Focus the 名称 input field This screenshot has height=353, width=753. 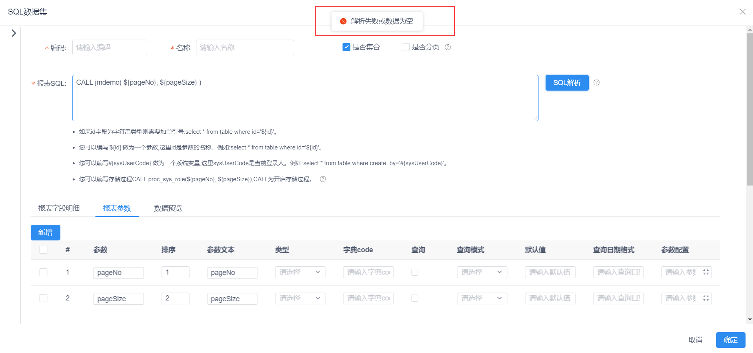click(245, 47)
